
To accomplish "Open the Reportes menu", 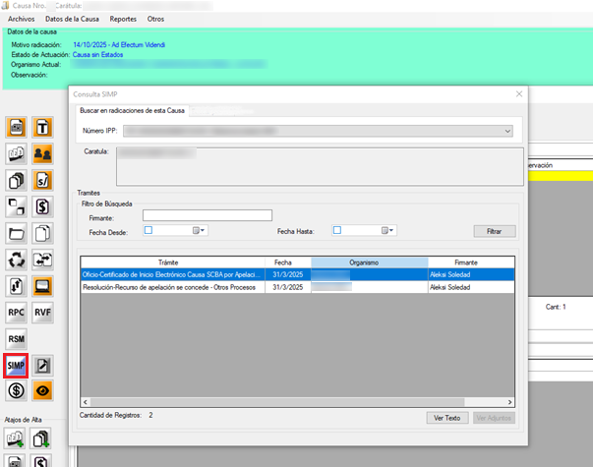I will point(123,19).
